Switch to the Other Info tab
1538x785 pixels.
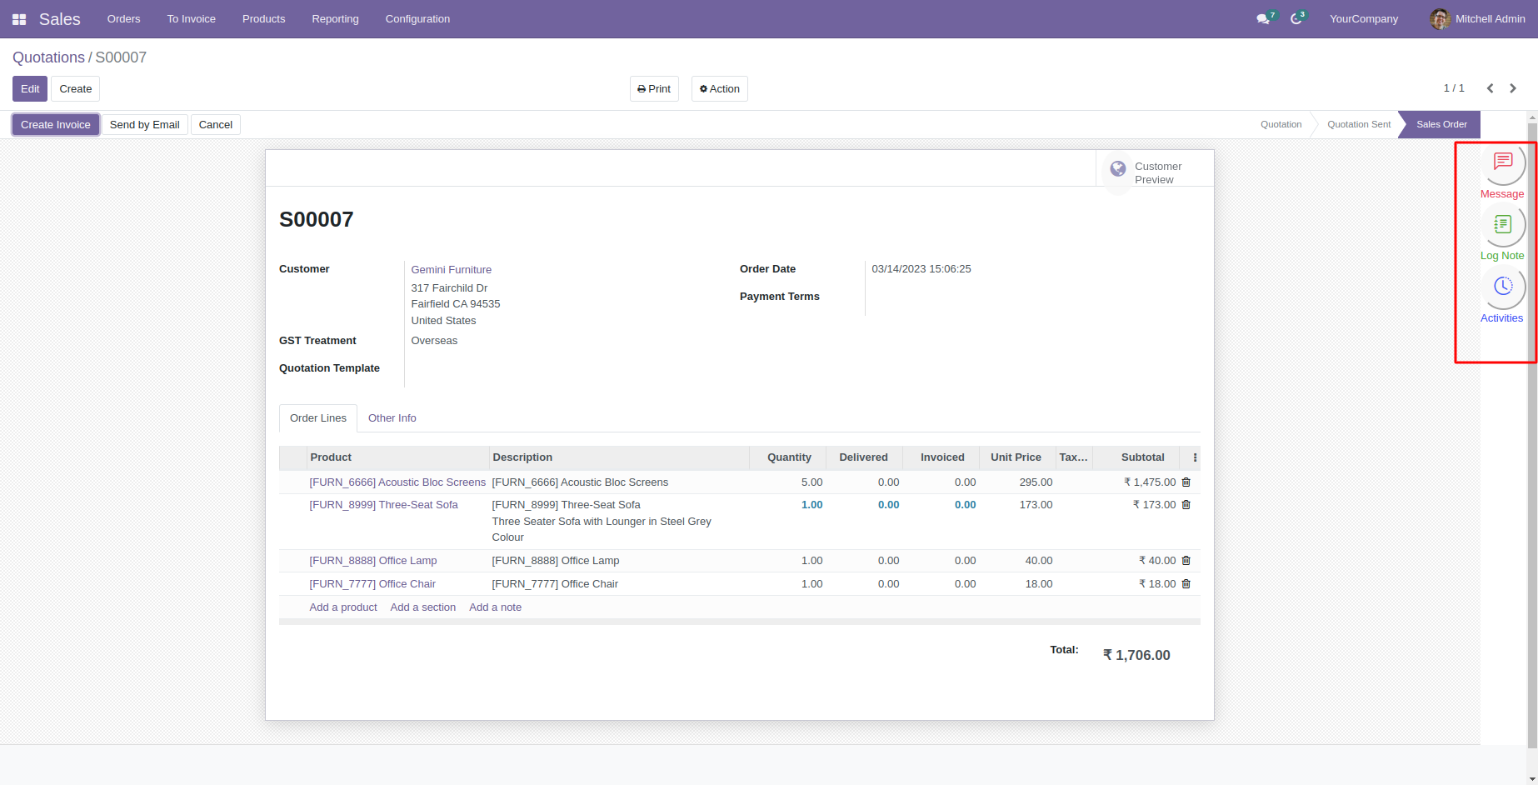392,418
